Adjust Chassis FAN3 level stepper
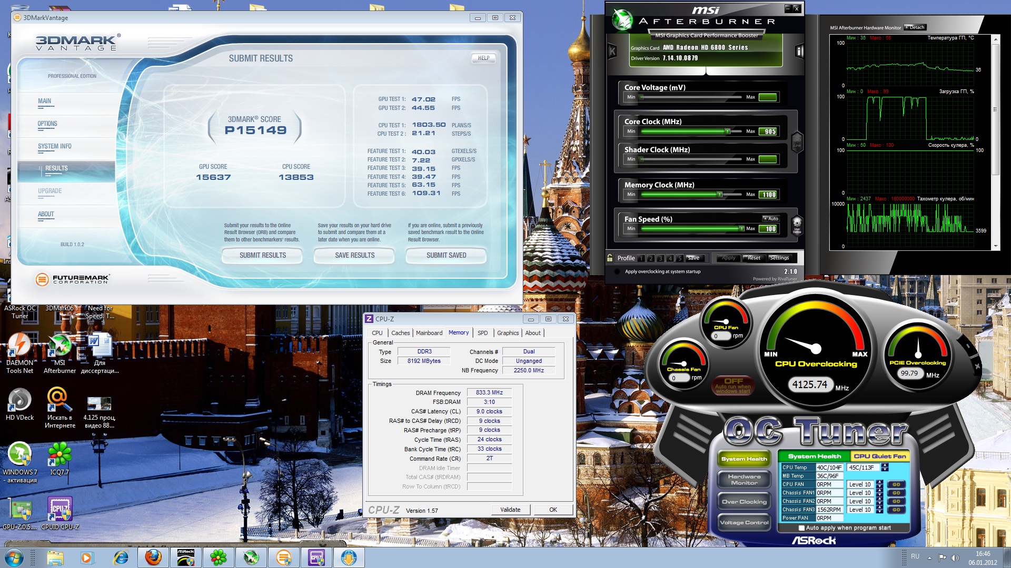 tap(879, 510)
